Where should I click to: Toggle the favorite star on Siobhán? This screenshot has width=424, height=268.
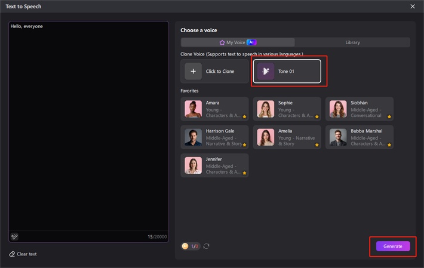[x=389, y=116]
